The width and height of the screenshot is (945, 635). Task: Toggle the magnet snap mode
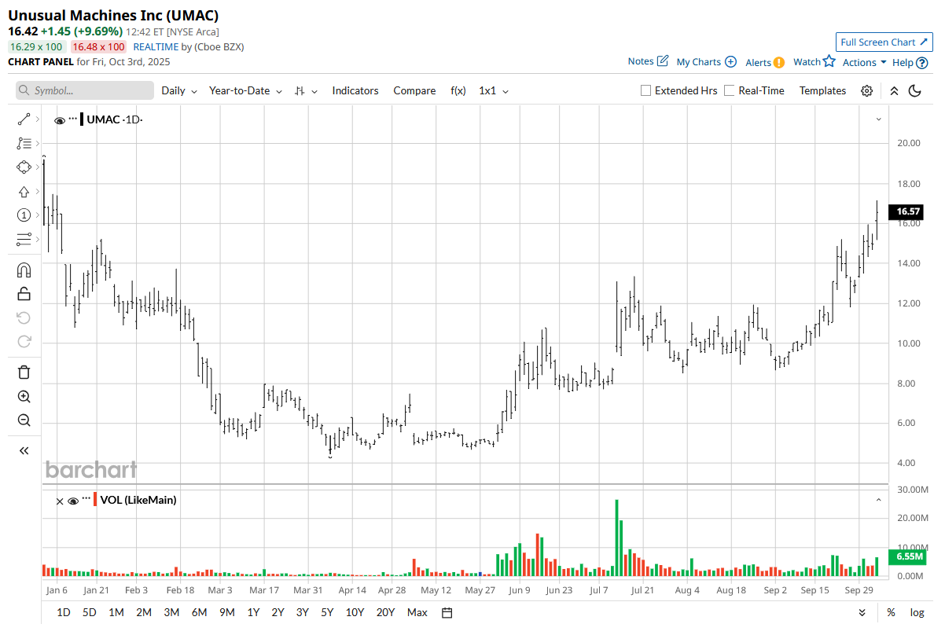tap(24, 270)
